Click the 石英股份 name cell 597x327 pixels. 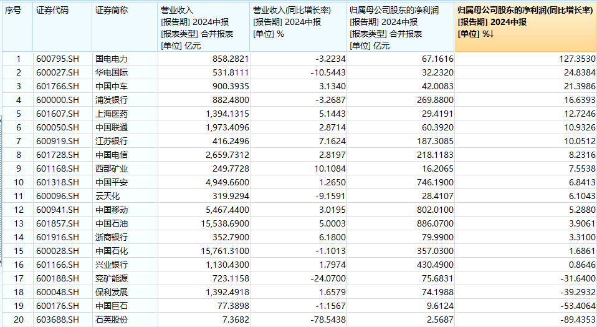click(112, 320)
